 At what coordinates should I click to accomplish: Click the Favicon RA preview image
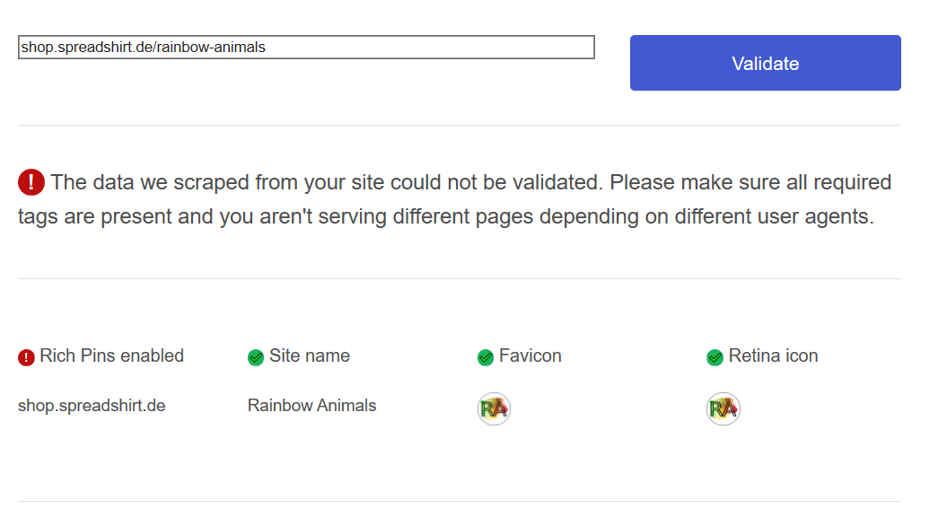[x=494, y=408]
